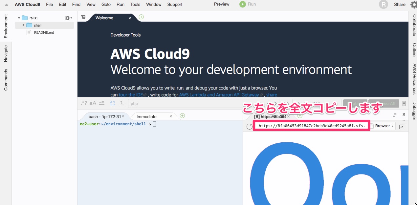The width and height of the screenshot is (417, 205).
Task: Select the shell folder
Action: coord(44,25)
